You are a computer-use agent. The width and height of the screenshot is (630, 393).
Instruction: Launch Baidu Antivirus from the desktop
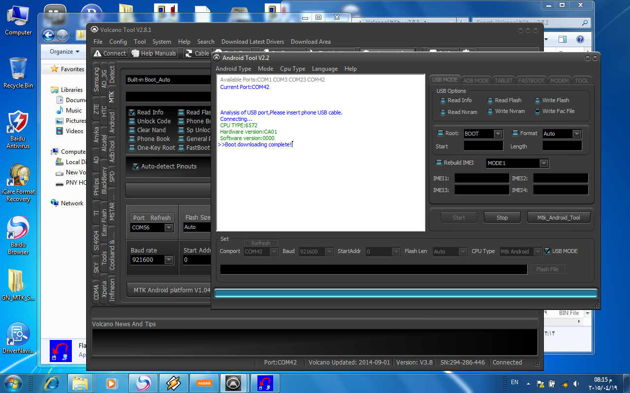pos(18,129)
